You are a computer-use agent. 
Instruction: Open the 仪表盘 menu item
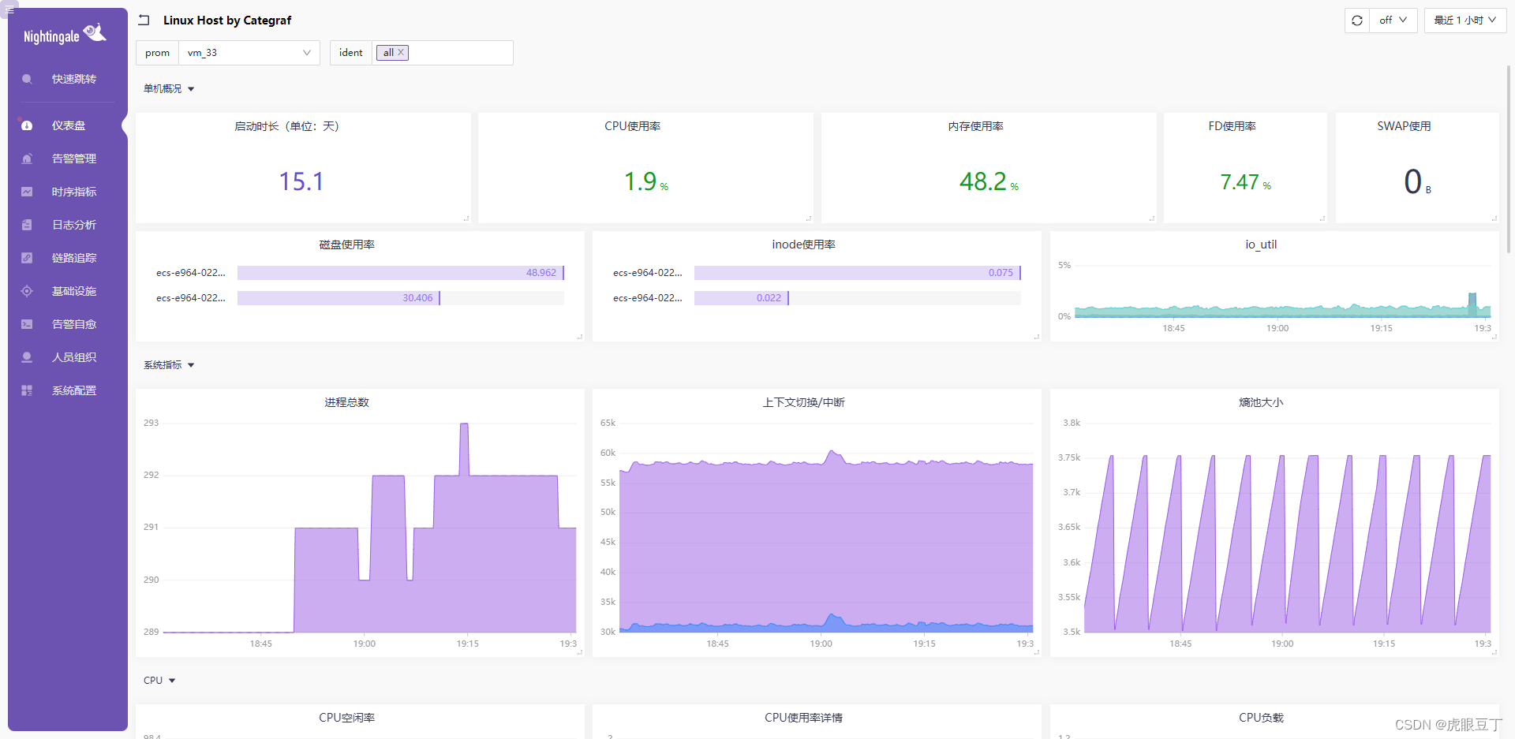pyautogui.click(x=68, y=125)
